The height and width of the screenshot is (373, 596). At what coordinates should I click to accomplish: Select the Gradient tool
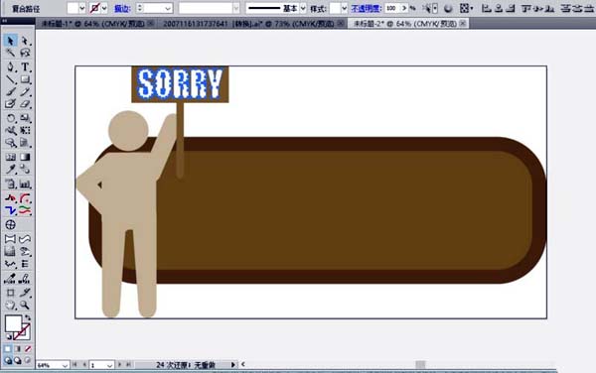tap(25, 157)
